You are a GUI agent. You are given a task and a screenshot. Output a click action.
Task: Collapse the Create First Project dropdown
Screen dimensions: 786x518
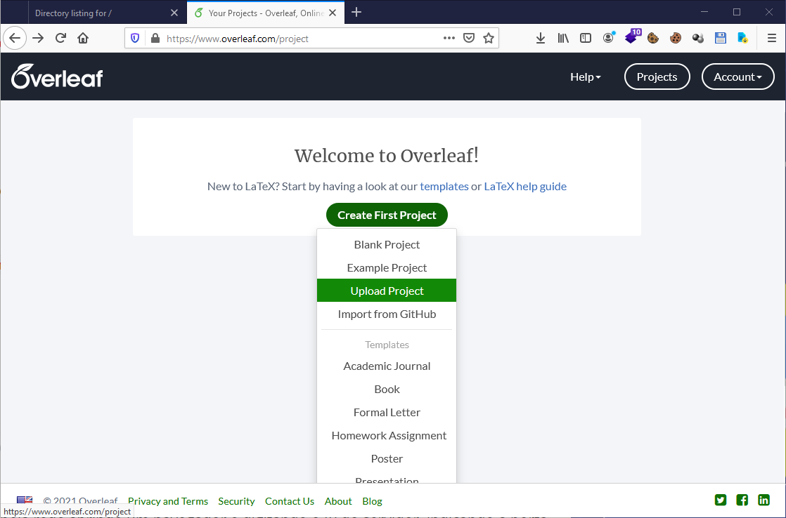click(387, 215)
